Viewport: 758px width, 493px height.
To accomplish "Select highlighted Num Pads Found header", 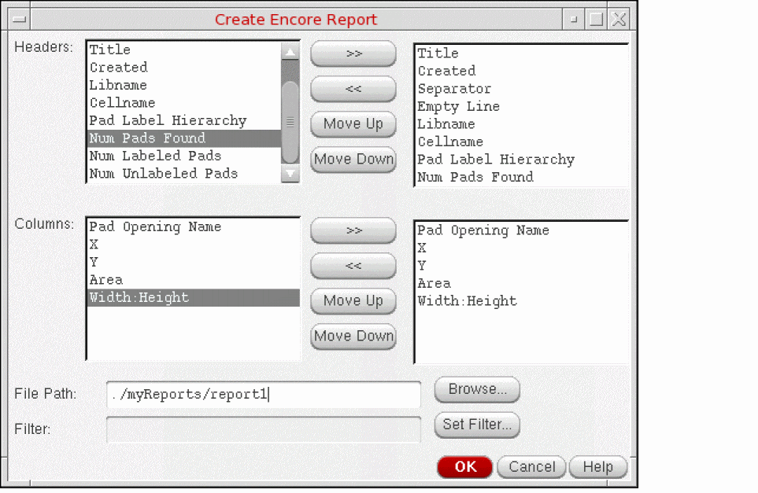I will tap(184, 138).
